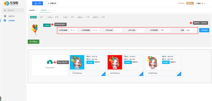Image resolution: width=212 pixels, height=101 pixels.
Task: Select the 处理成功 filter tag
Action: (x=80, y=17)
